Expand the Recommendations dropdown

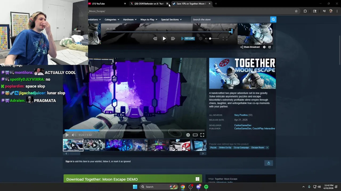tap(95, 19)
